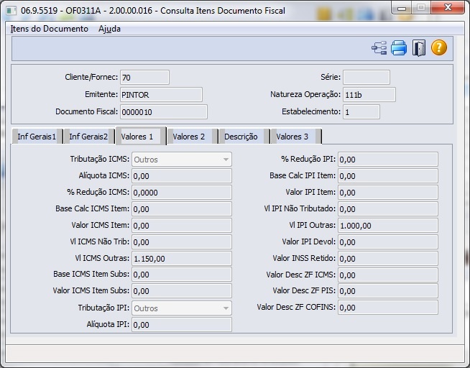470x368 pixels.
Task: Click the Natureza Operação field
Action: [369, 95]
